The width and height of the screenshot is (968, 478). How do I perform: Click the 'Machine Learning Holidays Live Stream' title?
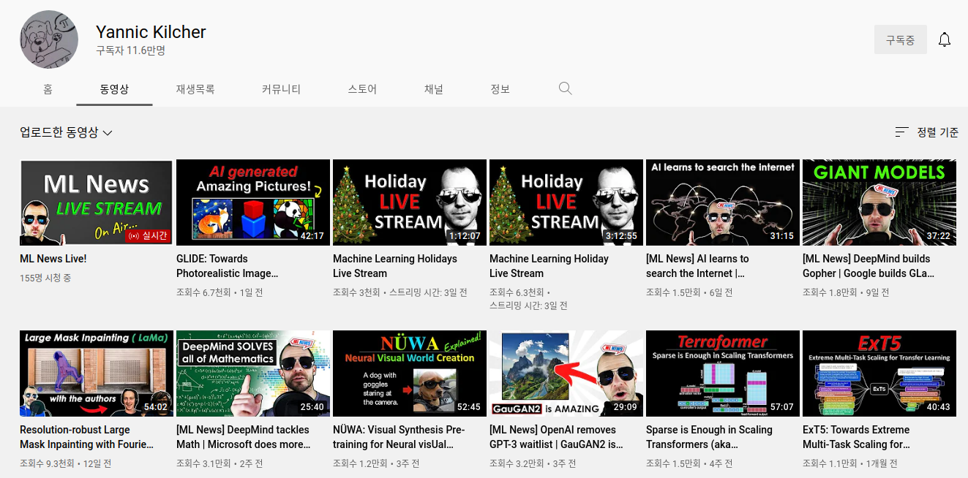pos(395,266)
